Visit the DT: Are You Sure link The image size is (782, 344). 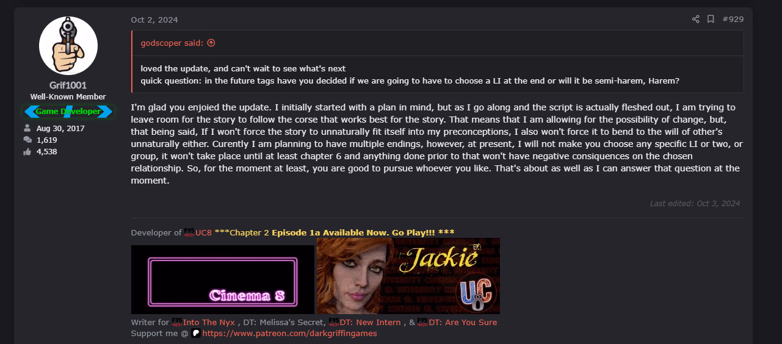(x=463, y=322)
